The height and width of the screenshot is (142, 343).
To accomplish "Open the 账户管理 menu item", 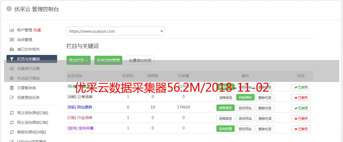I will [25, 30].
